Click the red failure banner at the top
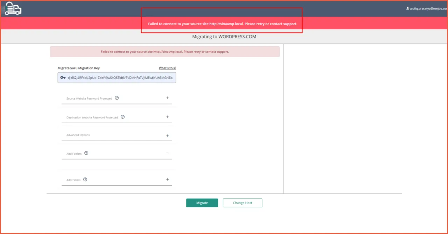 tap(222, 24)
